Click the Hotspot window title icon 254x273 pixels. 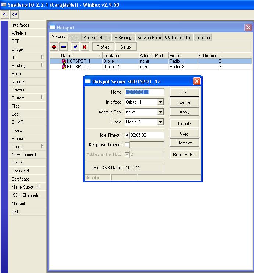[52, 27]
